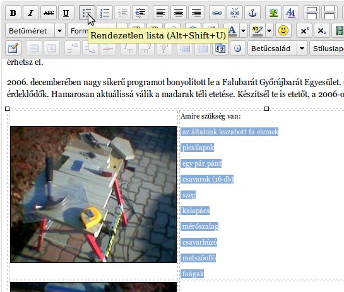344x292 pixels.
Task: Insert a numbered list
Action: pyautogui.click(x=105, y=13)
